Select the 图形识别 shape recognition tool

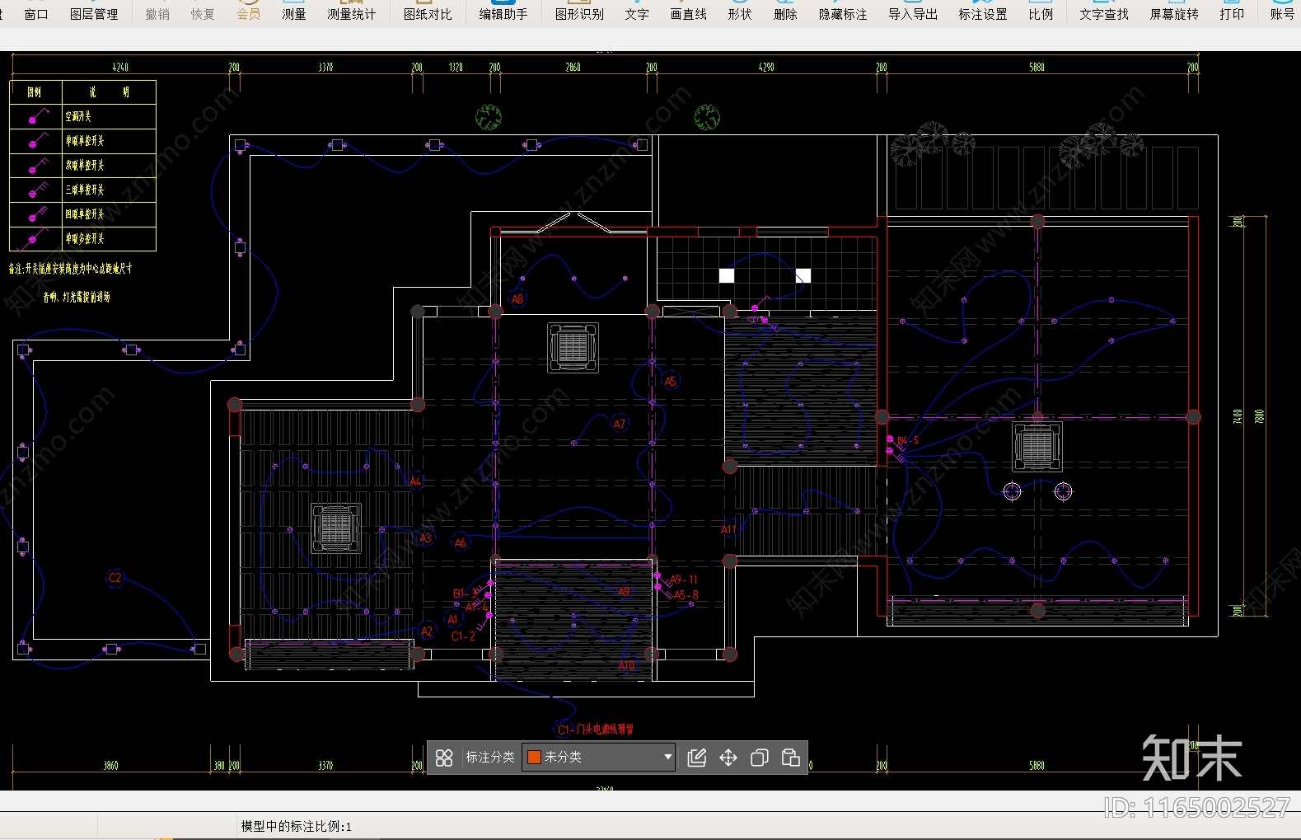579,14
